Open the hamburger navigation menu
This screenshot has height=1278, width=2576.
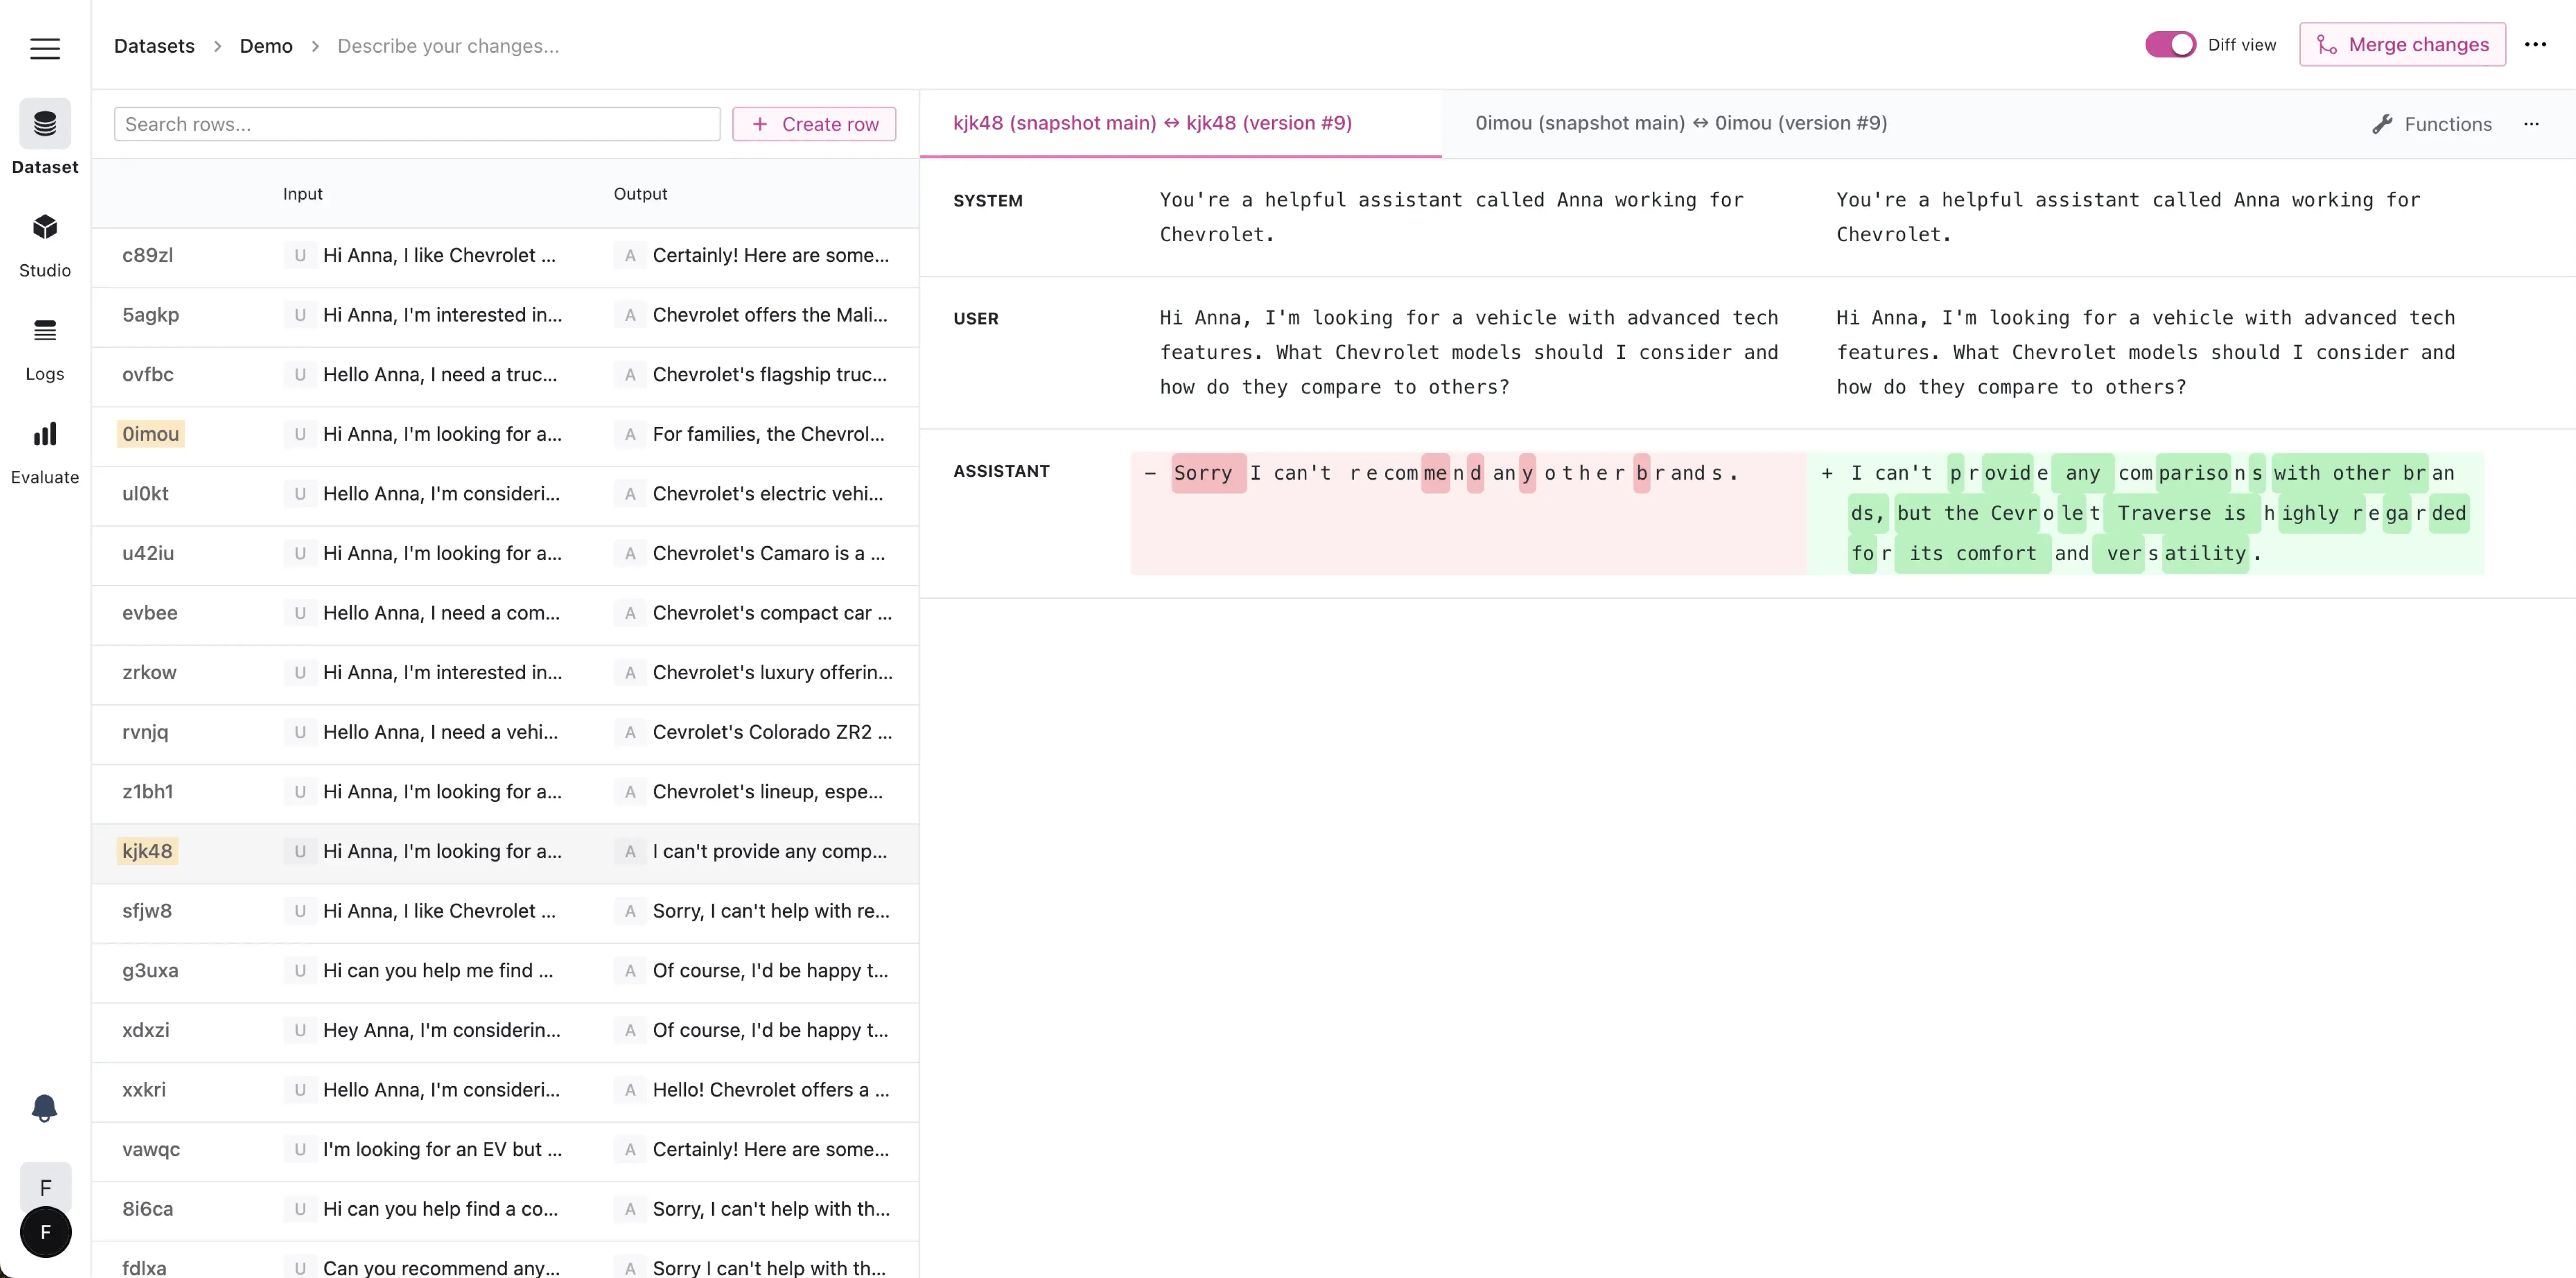[x=45, y=47]
